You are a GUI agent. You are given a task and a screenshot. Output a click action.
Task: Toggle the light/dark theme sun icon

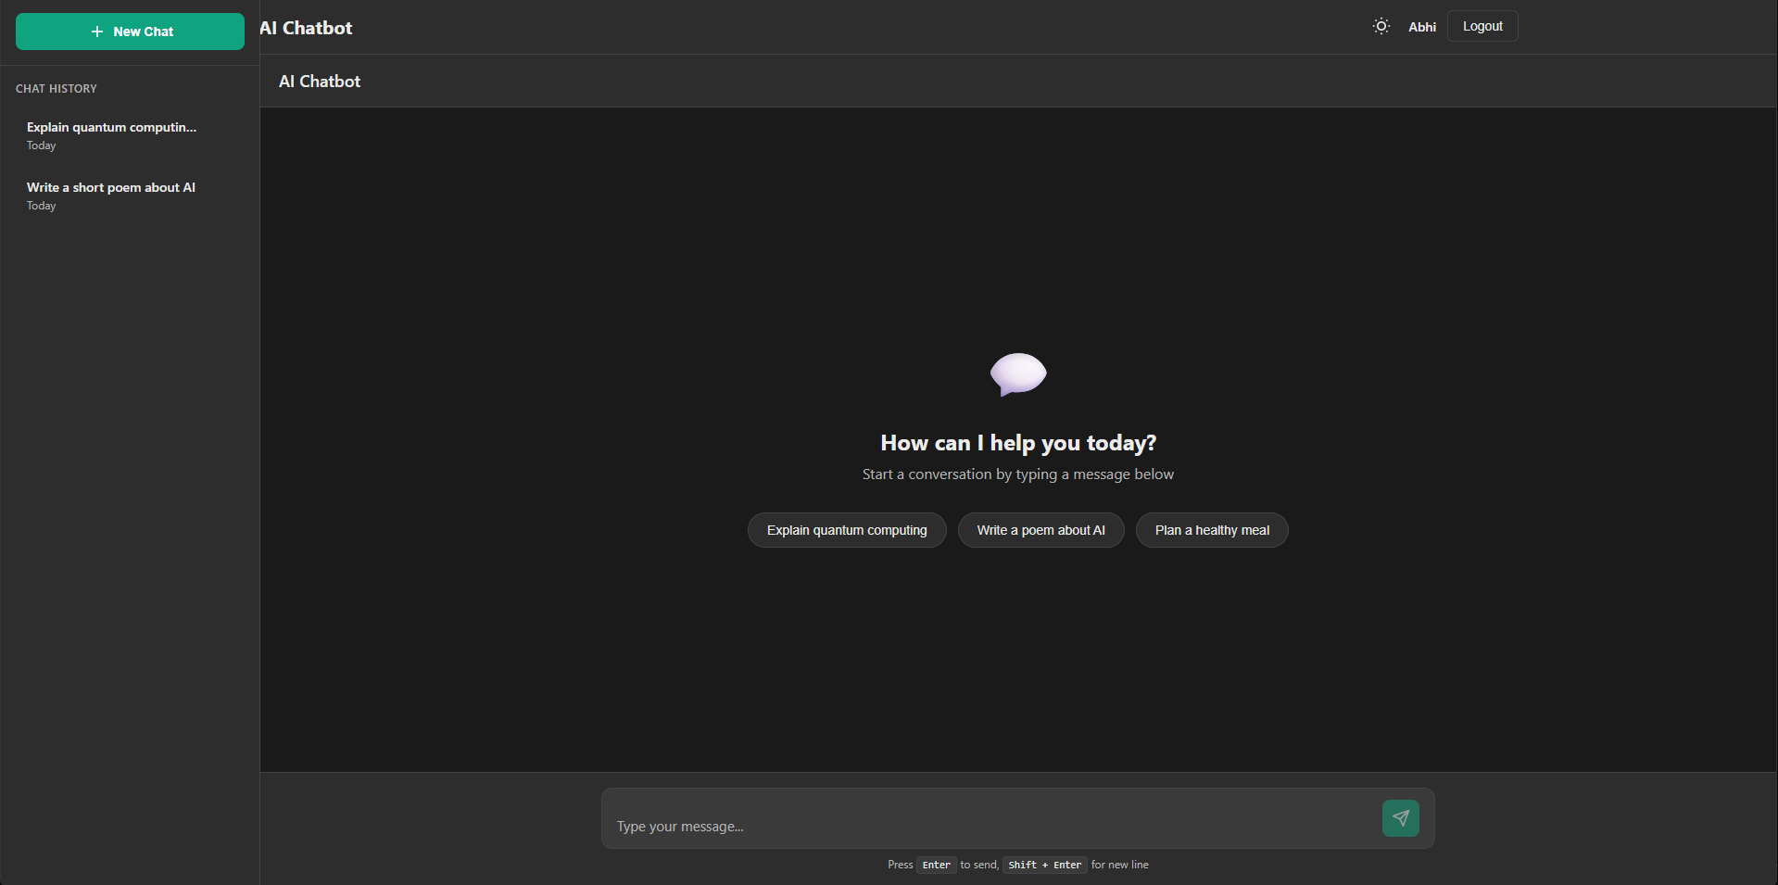[x=1381, y=27]
